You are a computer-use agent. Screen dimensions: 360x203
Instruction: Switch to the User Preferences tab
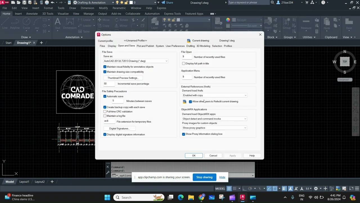pos(175,46)
